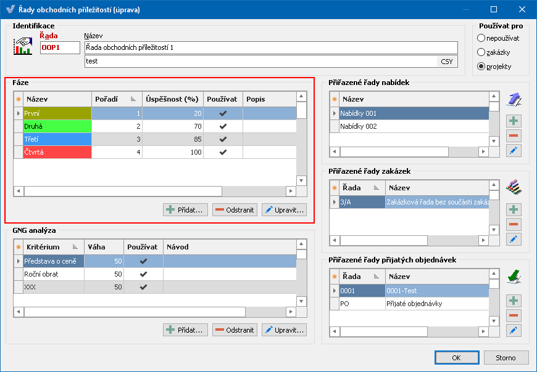Click the Název field with Řada obchodních příležitostí 1
537x372 pixels.
pyautogui.click(x=271, y=47)
